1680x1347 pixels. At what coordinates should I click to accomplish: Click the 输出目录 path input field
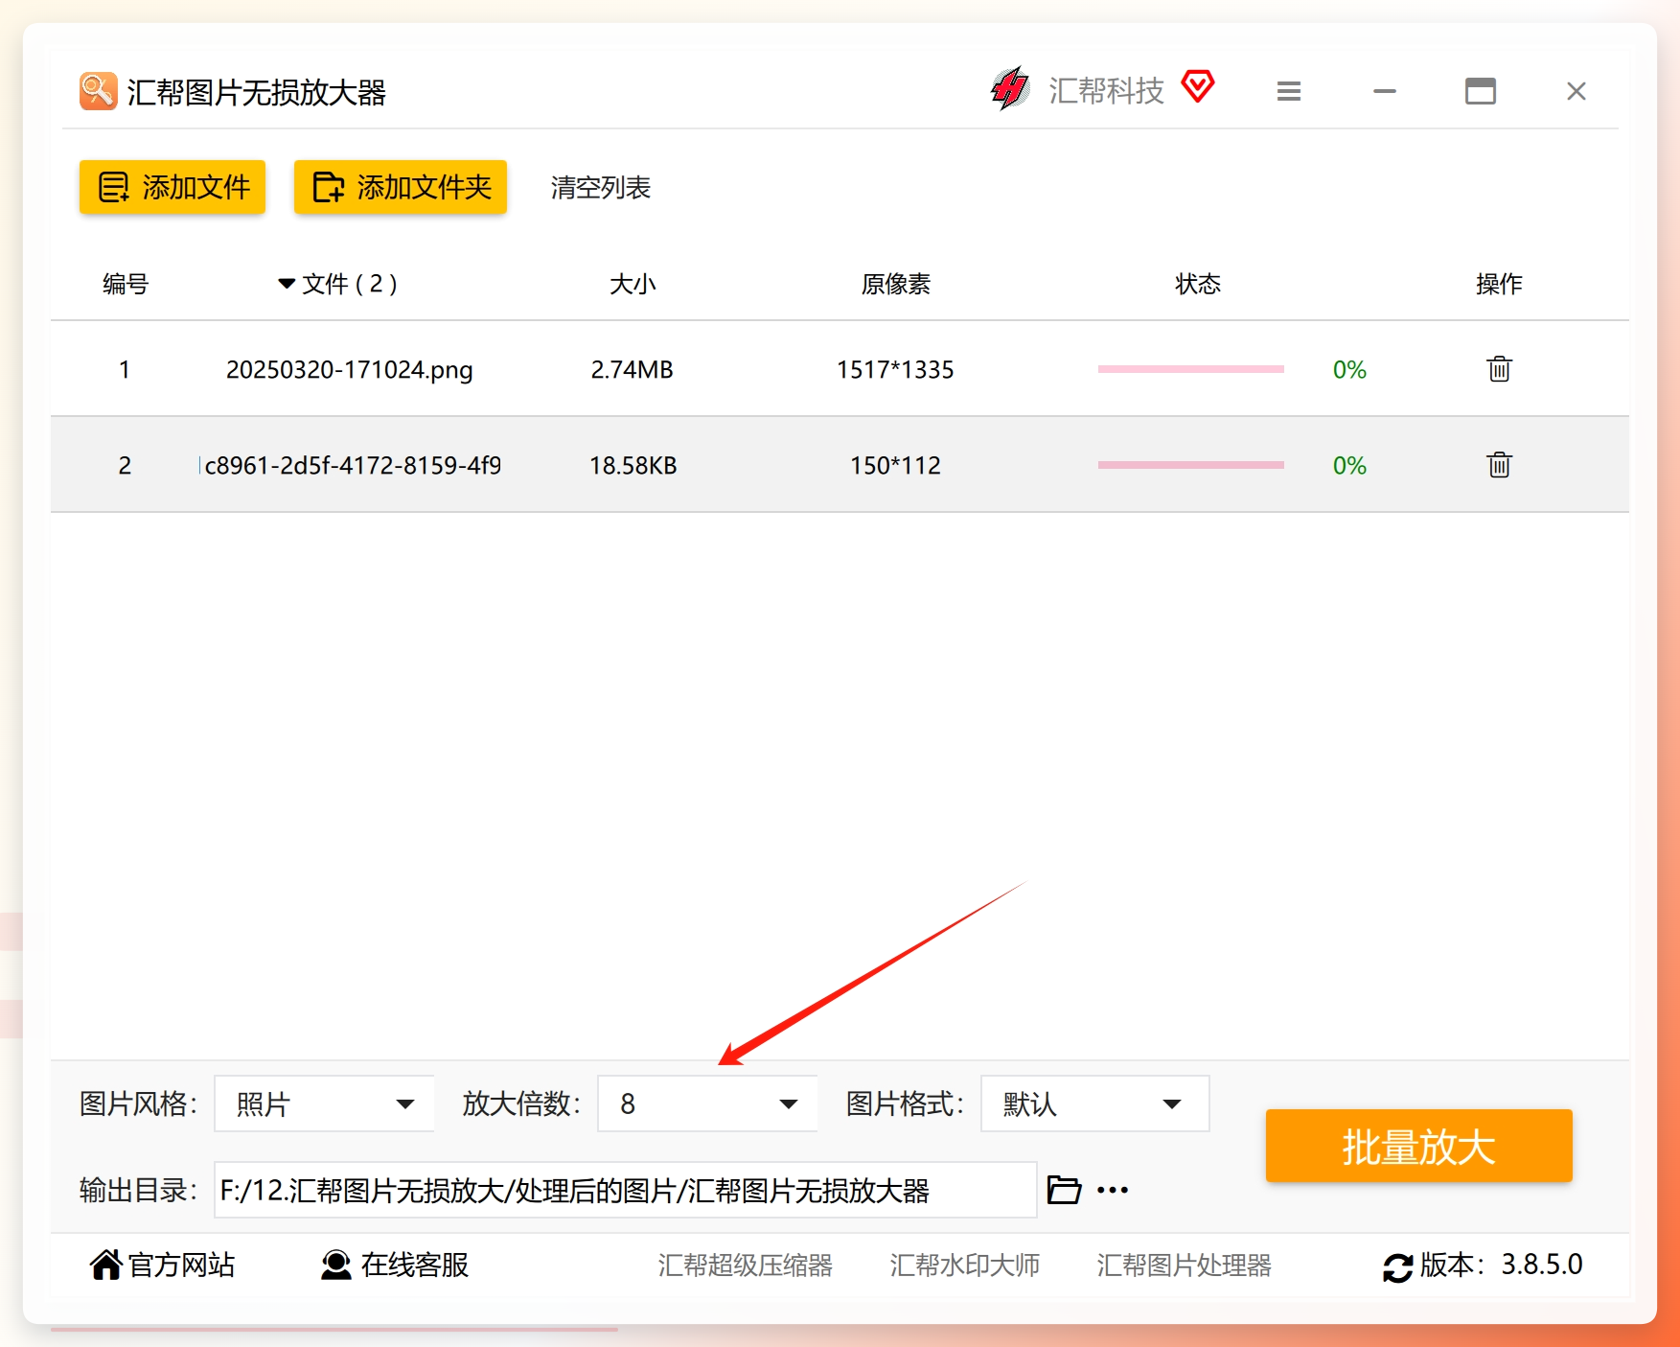[625, 1190]
